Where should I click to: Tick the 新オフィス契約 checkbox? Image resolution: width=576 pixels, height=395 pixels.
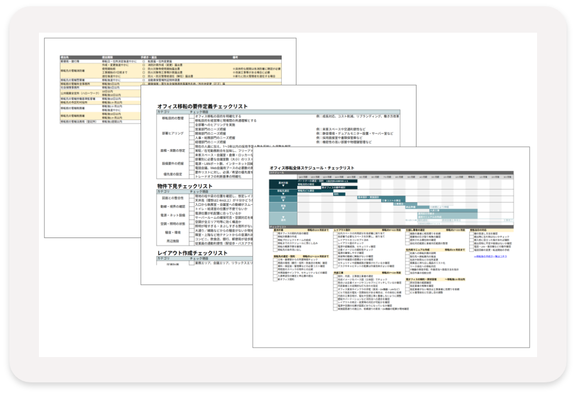click(275, 279)
